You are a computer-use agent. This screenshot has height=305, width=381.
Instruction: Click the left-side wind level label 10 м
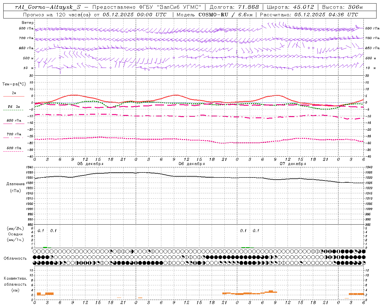(28, 68)
